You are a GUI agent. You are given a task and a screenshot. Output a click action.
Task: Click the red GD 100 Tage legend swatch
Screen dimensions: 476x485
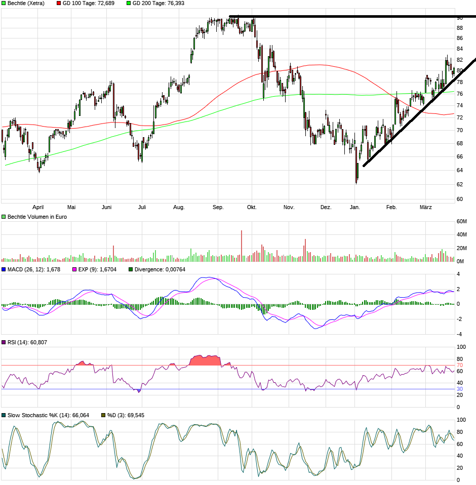coord(59,4)
